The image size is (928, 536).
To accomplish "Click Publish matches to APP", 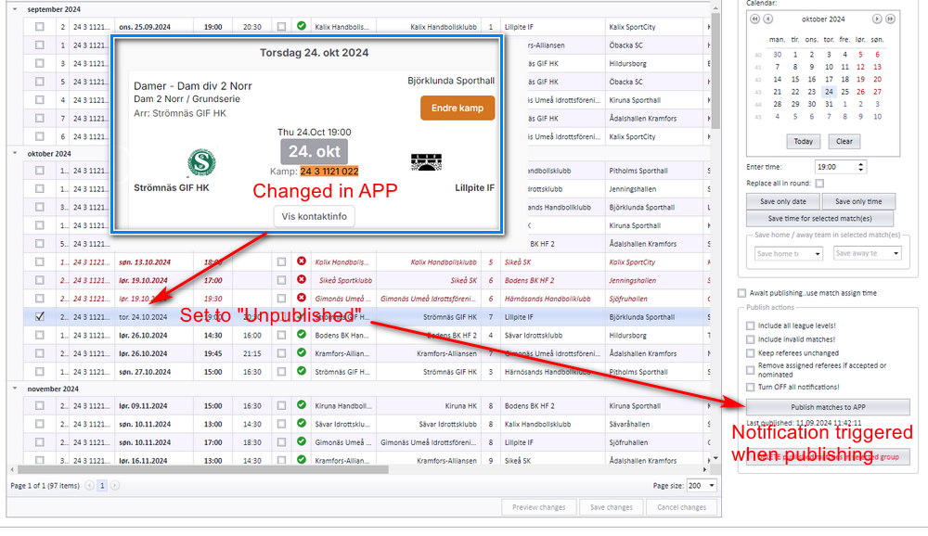I will (x=828, y=407).
